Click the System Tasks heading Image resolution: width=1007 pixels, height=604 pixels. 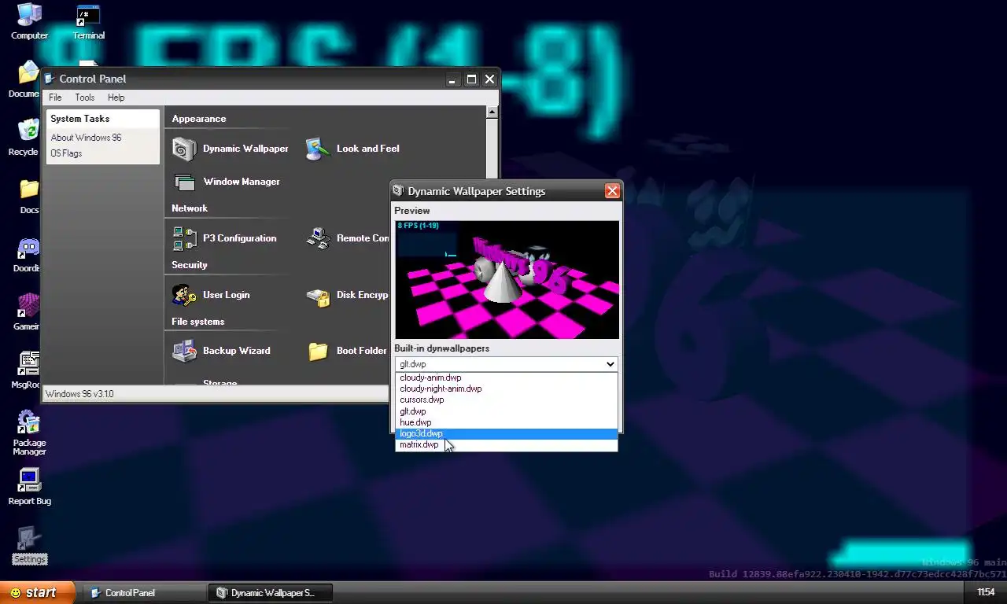(x=80, y=119)
